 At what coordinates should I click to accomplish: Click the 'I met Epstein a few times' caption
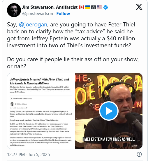[x=109, y=139]
